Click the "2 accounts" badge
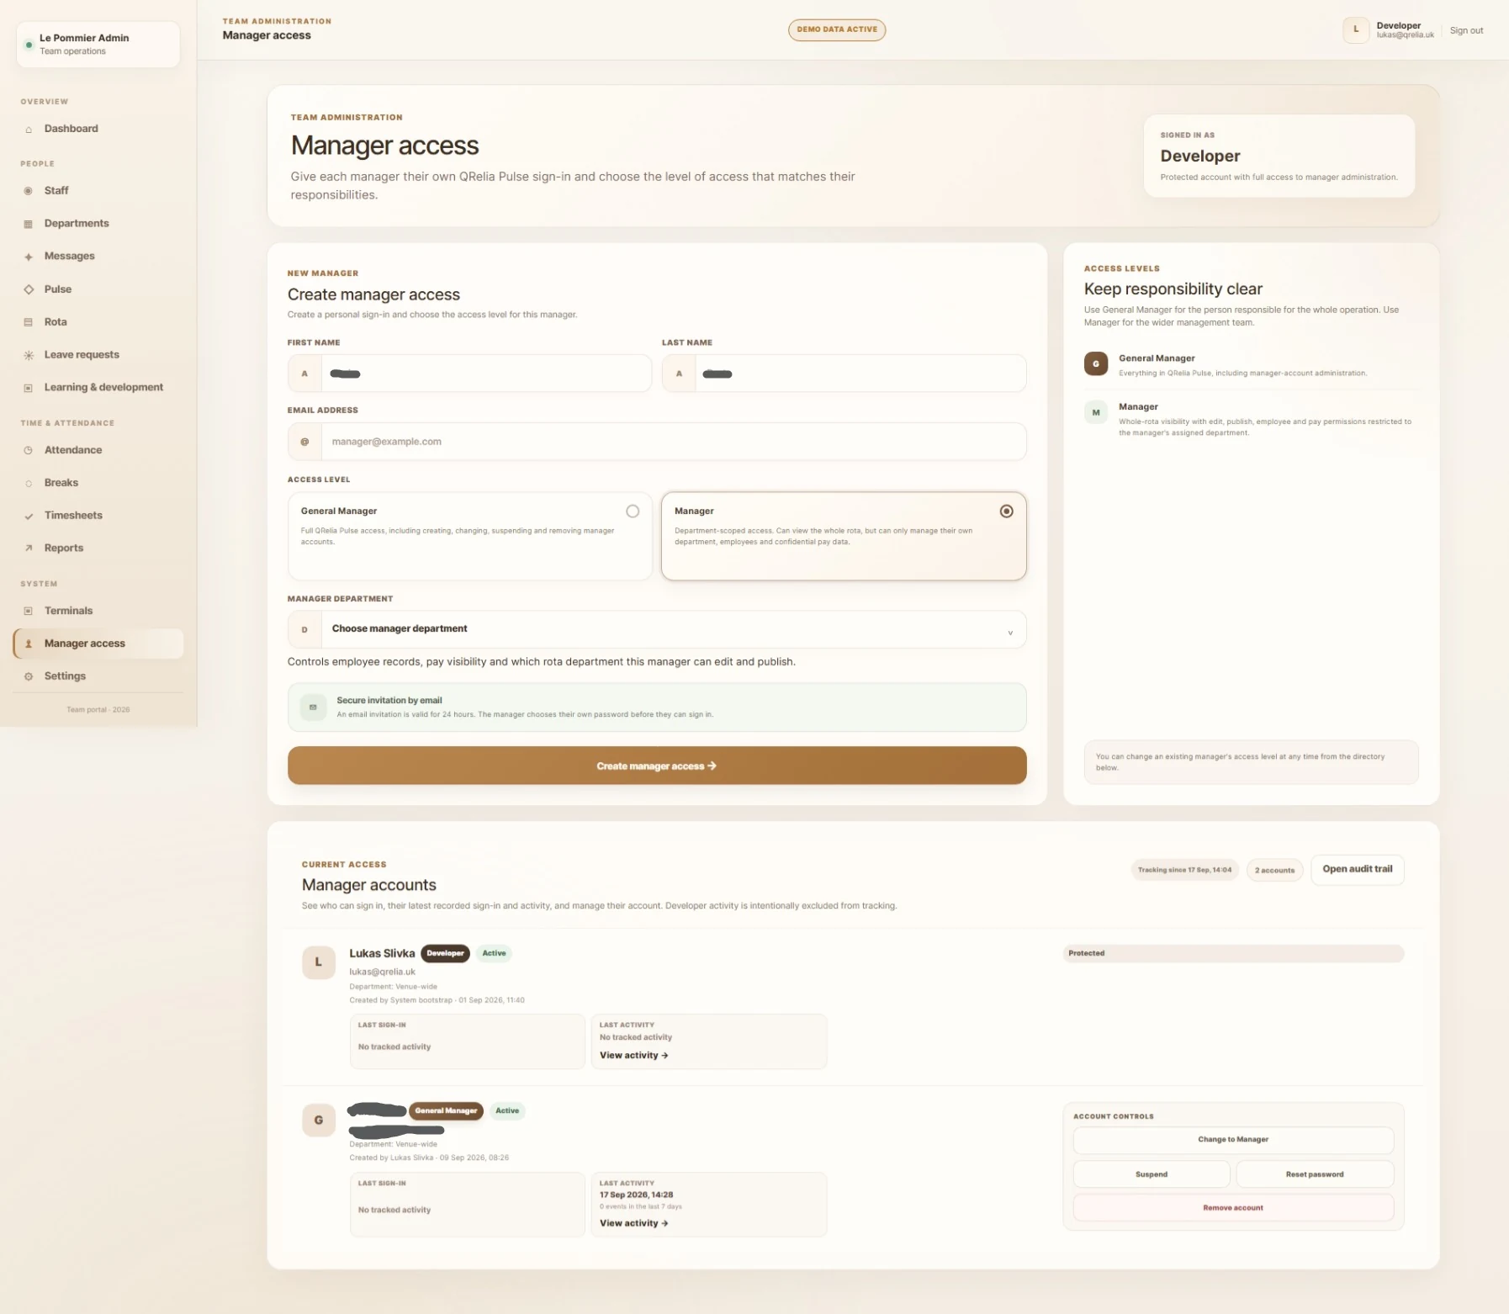1509x1314 pixels. tap(1274, 870)
